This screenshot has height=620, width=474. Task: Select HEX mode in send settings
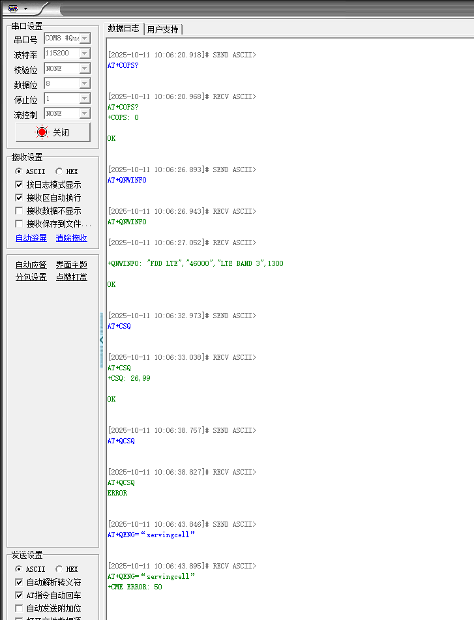coord(59,569)
